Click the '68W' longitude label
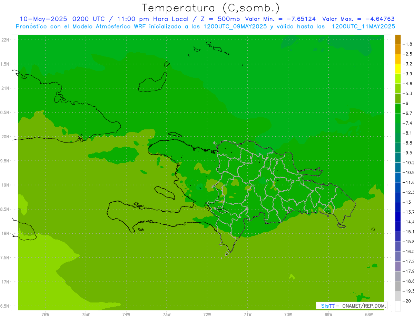 click(369, 314)
